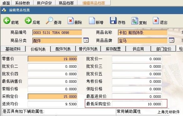
Task: Select the 编辑商品档案 top tab
Action: tap(94, 3)
